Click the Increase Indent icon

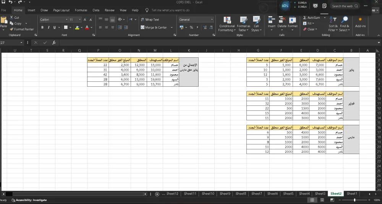pos(126,28)
